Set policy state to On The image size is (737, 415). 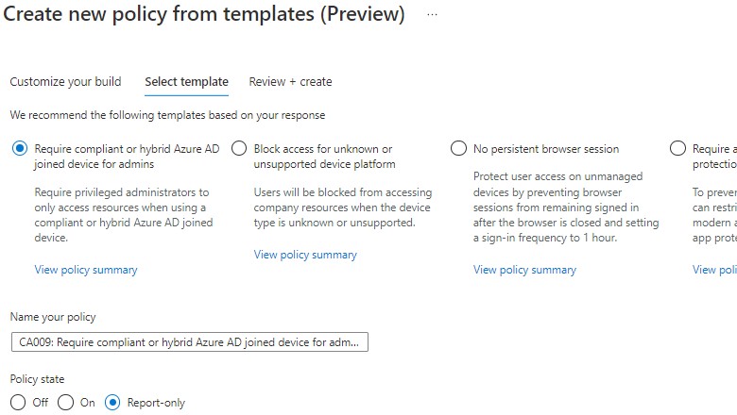(x=65, y=403)
